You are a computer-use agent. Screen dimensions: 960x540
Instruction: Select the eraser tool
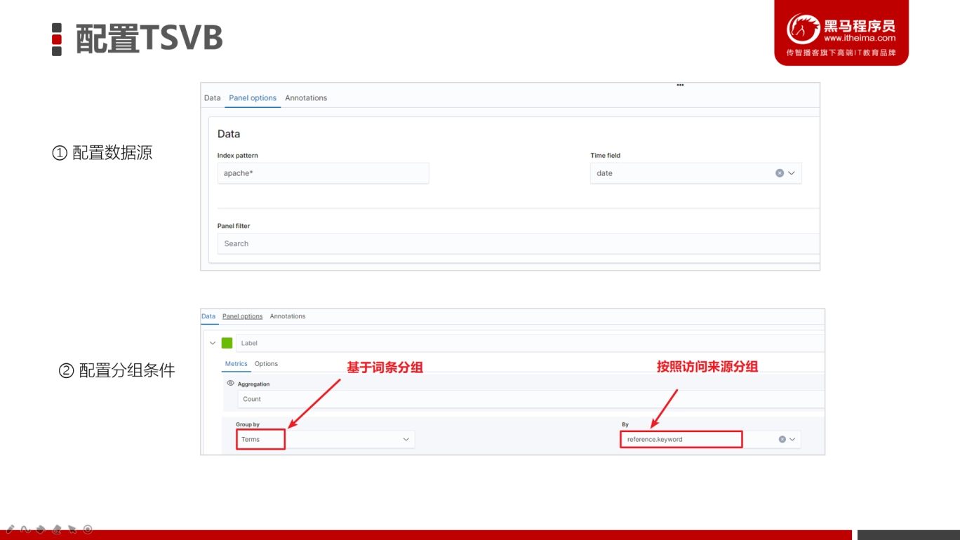point(57,529)
